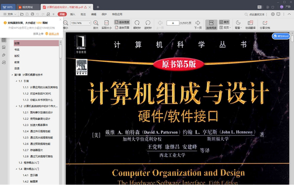
Task: Switch to the 插入 ribbon tab
Action: (73, 14)
